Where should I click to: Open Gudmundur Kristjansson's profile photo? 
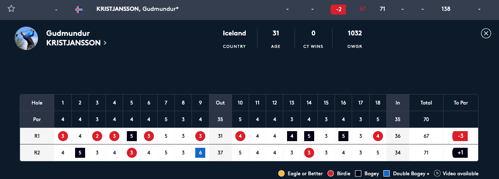26,38
